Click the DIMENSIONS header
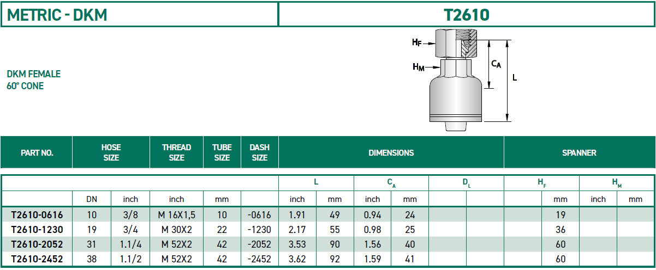This screenshot has height=270, width=656. (x=391, y=153)
